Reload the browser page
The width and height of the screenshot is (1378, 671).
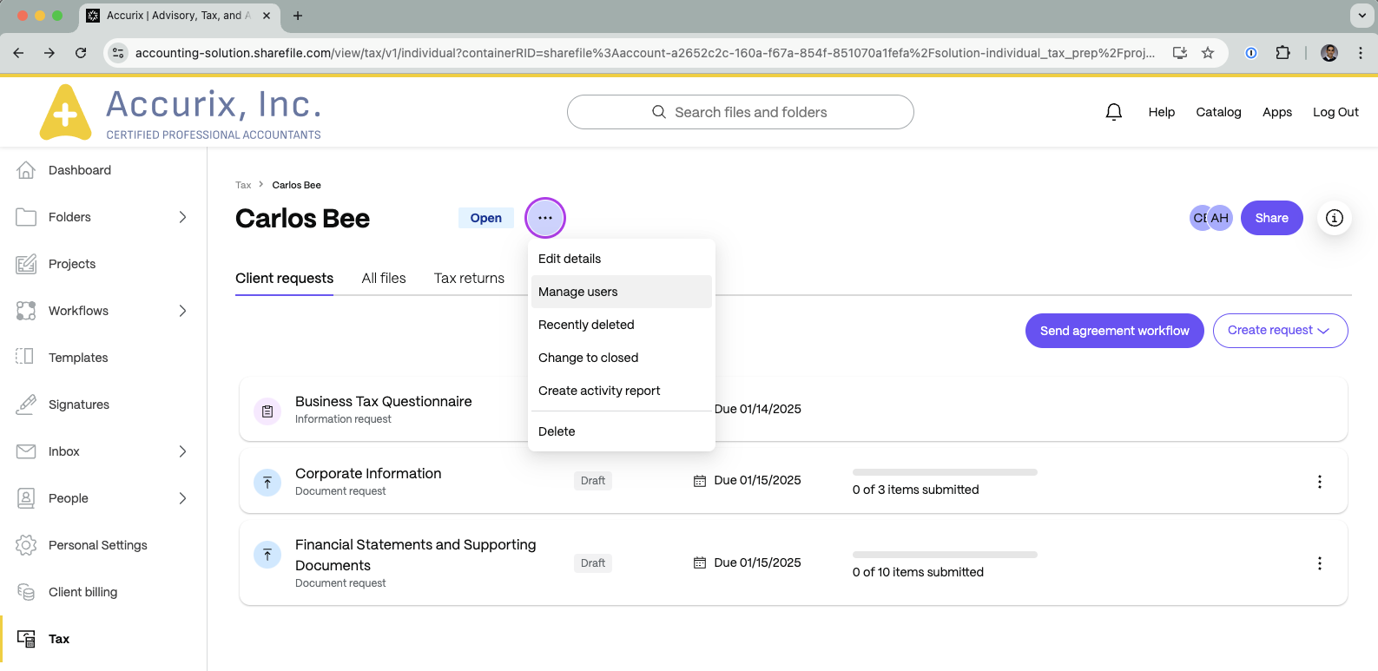[81, 53]
